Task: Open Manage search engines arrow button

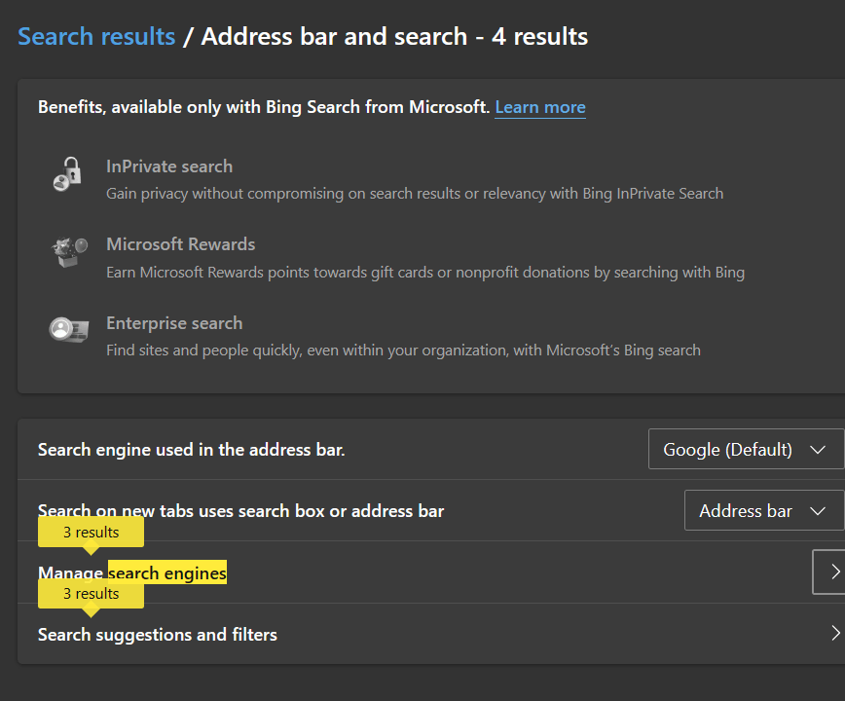Action: coord(829,572)
